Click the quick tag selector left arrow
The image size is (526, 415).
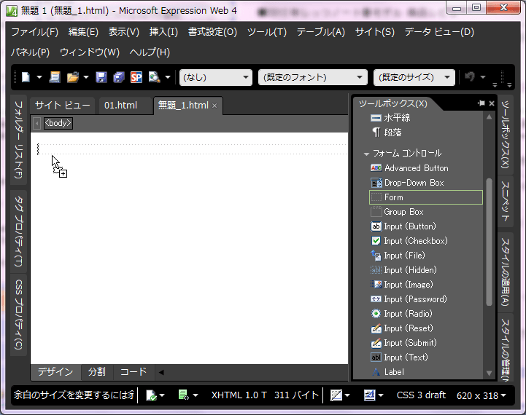pyautogui.click(x=37, y=123)
